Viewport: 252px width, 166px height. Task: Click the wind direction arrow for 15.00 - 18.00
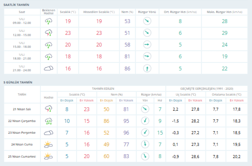pyautogui.click(x=147, y=45)
